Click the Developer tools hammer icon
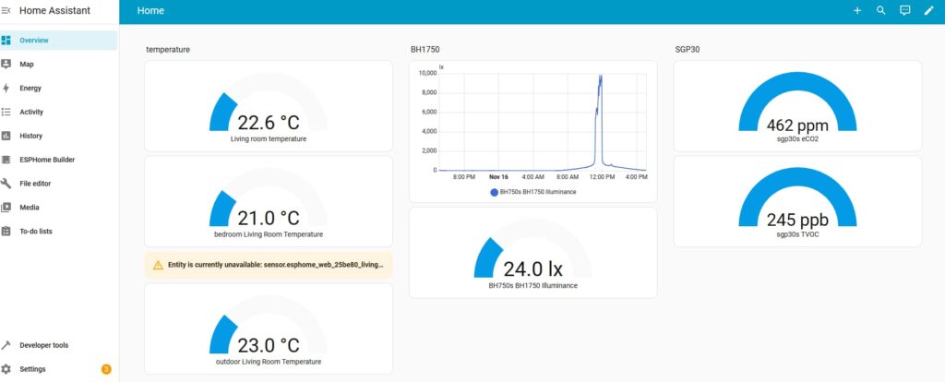945x382 pixels. 6,345
